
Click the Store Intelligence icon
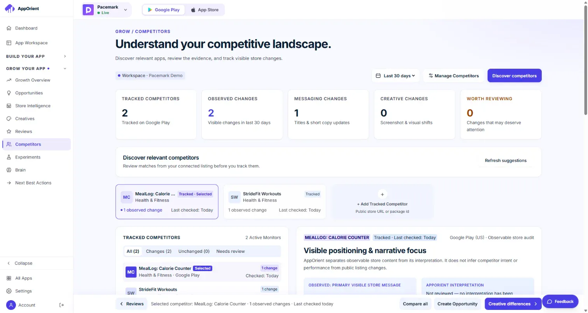coord(9,106)
